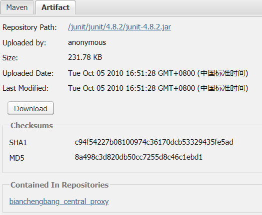Click the 231.78 KB size value
Image resolution: width=262 pixels, height=215 pixels.
point(85,57)
